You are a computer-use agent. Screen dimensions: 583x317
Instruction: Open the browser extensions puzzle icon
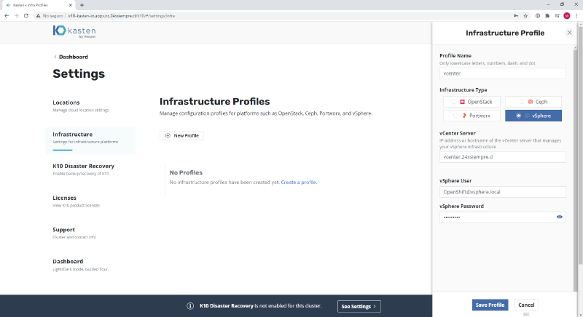pos(547,15)
